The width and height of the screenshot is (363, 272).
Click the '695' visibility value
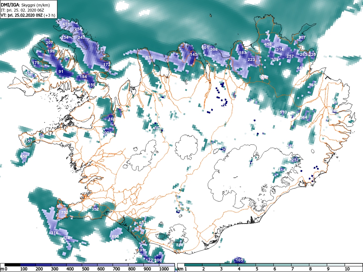(x=115, y=236)
